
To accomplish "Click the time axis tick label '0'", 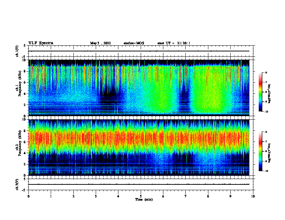I will (28, 196).
